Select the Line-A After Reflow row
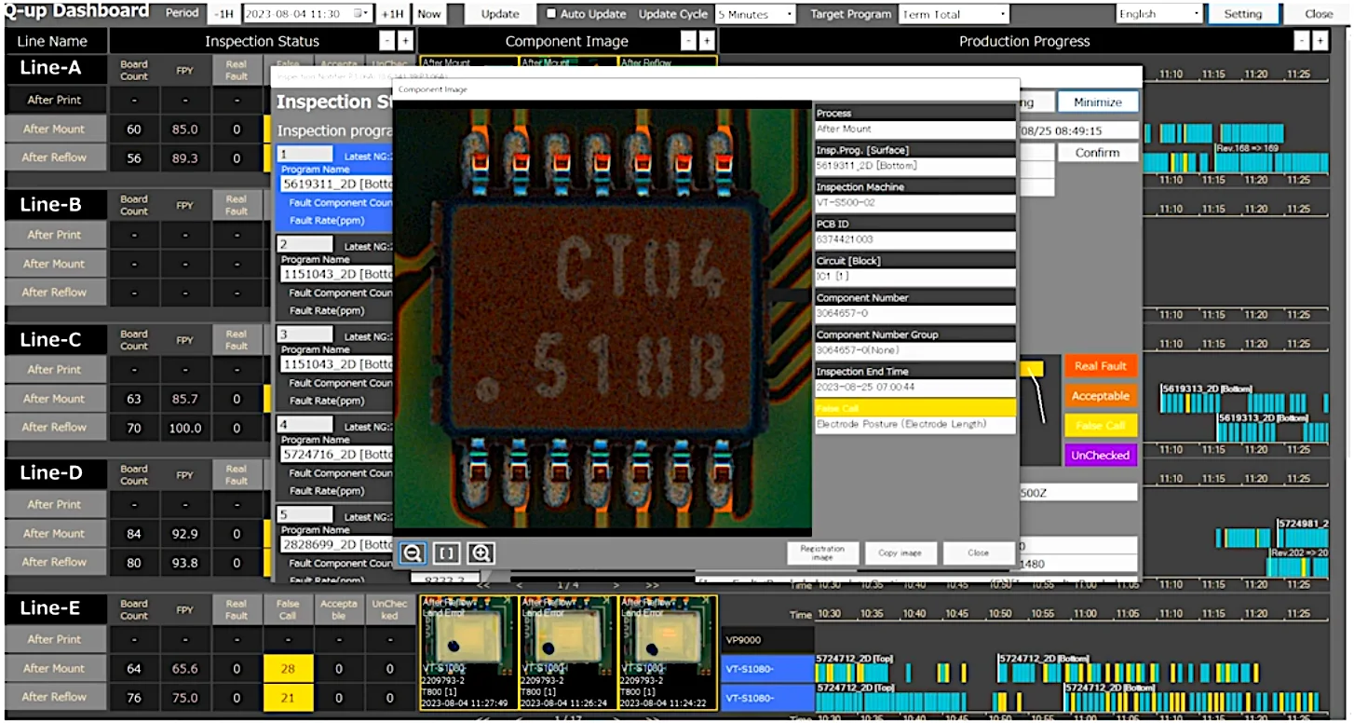The width and height of the screenshot is (1354, 723). (55, 157)
